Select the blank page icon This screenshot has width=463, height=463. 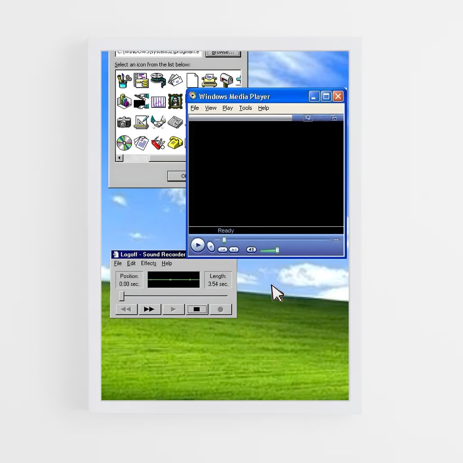click(192, 80)
